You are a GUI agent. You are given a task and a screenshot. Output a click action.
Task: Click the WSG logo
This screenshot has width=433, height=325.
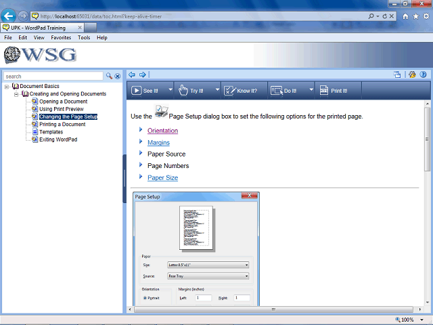(40, 55)
